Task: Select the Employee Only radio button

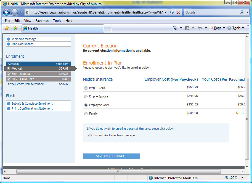Action: pyautogui.click(x=86, y=105)
